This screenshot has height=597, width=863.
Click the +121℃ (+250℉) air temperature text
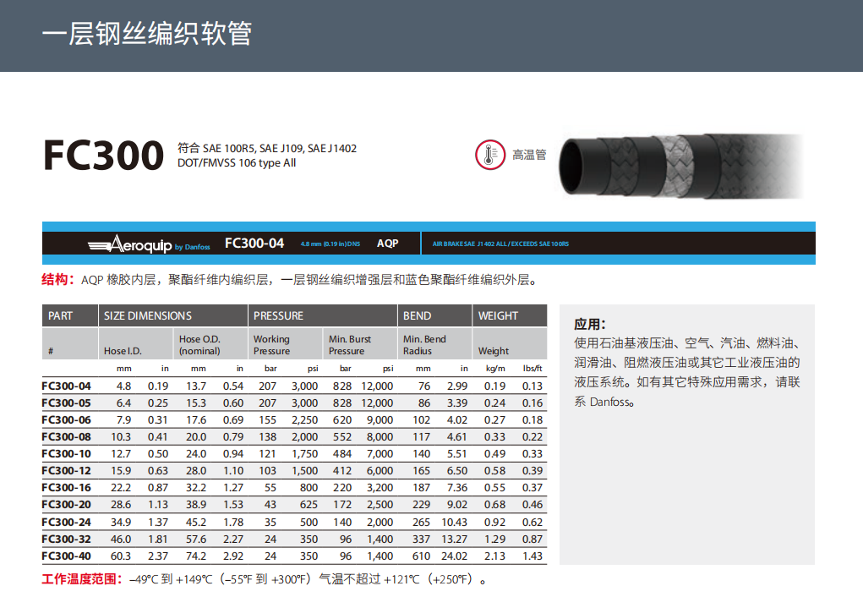click(429, 579)
